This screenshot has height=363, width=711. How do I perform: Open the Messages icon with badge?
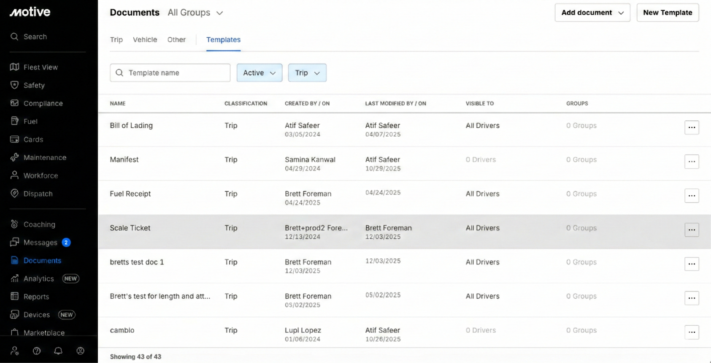click(x=15, y=242)
